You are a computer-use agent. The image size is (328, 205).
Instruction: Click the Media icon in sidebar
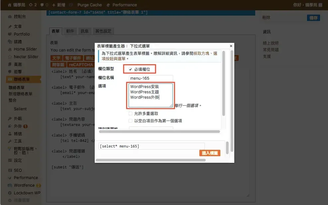coord(10,42)
